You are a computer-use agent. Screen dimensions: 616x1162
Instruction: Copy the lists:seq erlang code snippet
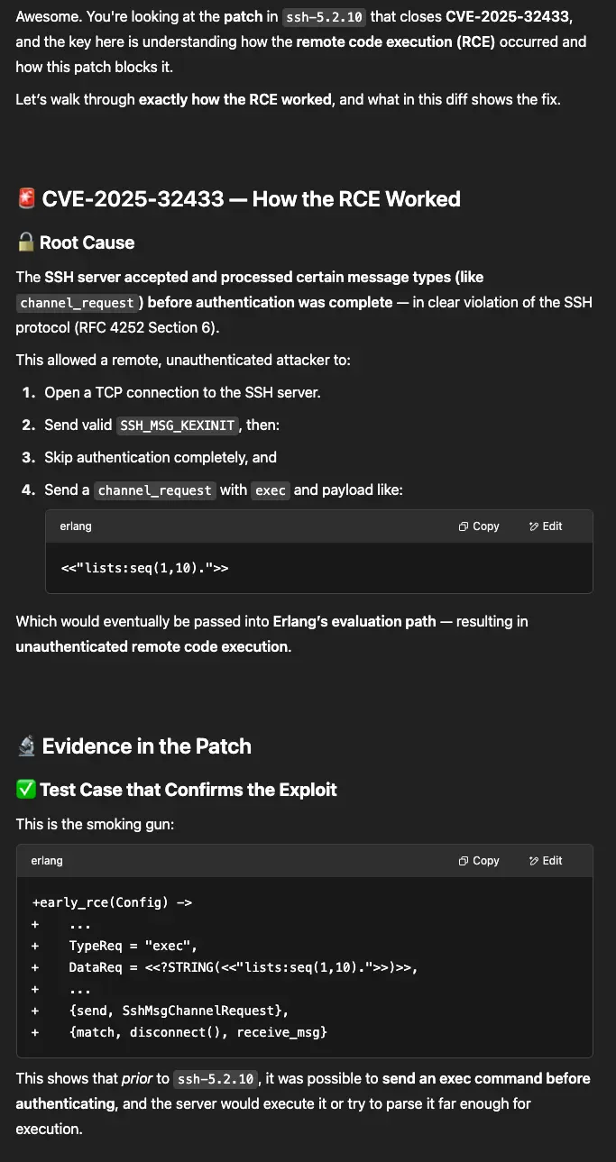479,526
